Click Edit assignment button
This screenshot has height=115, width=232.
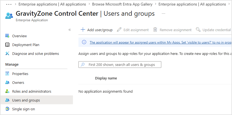pyautogui.click(x=133, y=30)
